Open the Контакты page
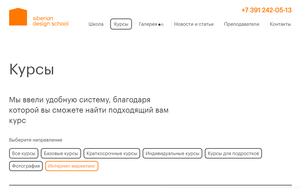300x188 pixels. (x=280, y=24)
